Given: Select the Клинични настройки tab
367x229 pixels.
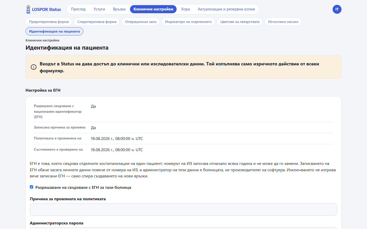Looking at the screenshot, I should point(153,9).
